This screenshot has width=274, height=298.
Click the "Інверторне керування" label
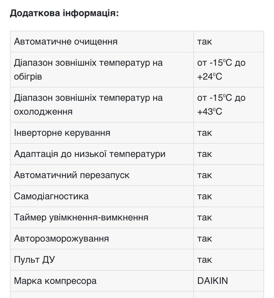point(62,133)
